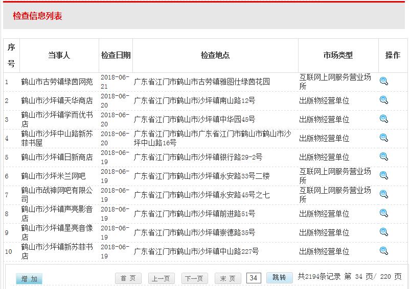The width and height of the screenshot is (410, 289).
Task: Click magnifier icon for 鹤山市战神网吧有限公司
Action: pos(384,195)
